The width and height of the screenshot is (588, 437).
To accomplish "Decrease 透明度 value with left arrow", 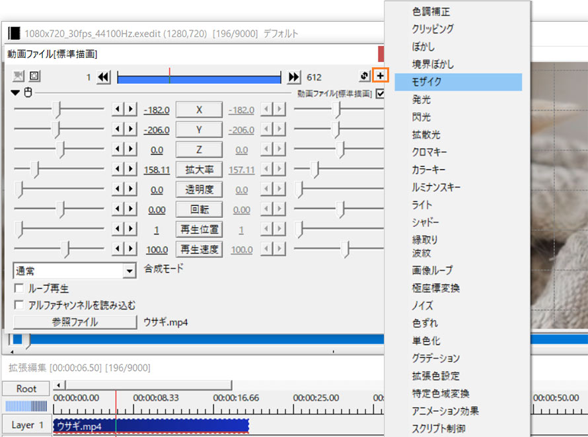I will (118, 189).
